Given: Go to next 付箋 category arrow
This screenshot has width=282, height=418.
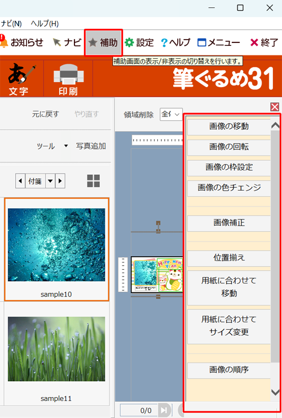Looking at the screenshot, I should click(60, 181).
